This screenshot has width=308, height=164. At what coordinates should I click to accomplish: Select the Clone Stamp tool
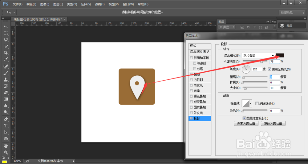coord(6,79)
